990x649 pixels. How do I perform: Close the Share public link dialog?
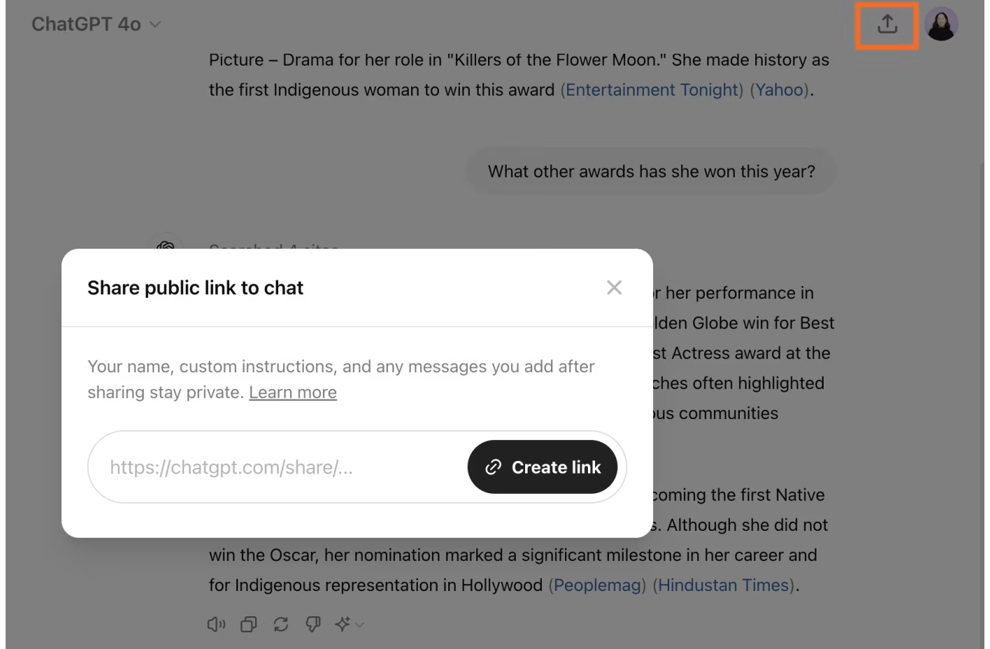(x=614, y=288)
